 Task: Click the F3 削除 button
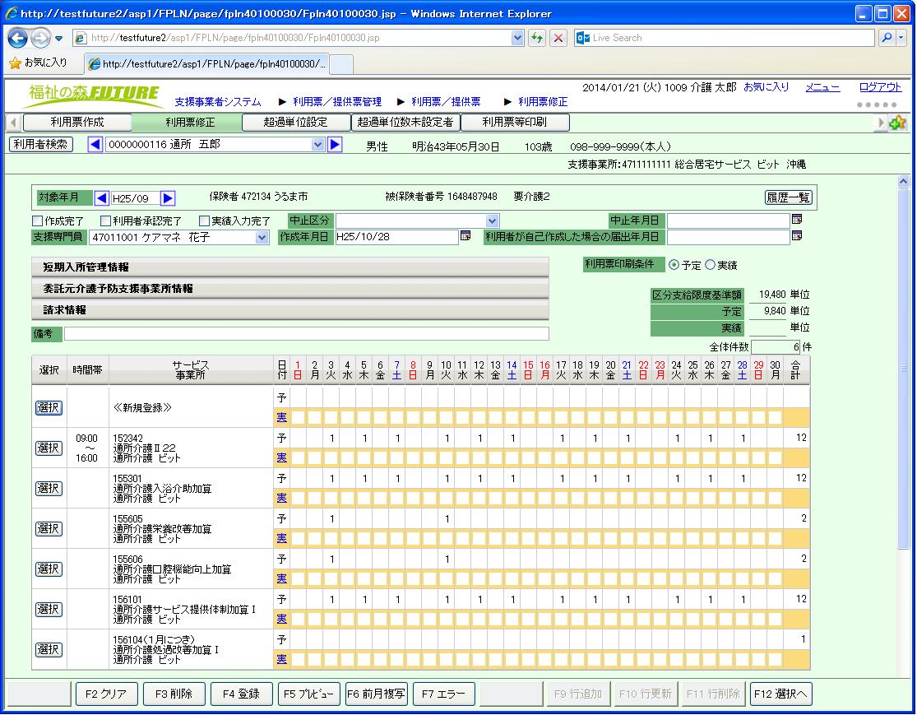click(x=174, y=694)
